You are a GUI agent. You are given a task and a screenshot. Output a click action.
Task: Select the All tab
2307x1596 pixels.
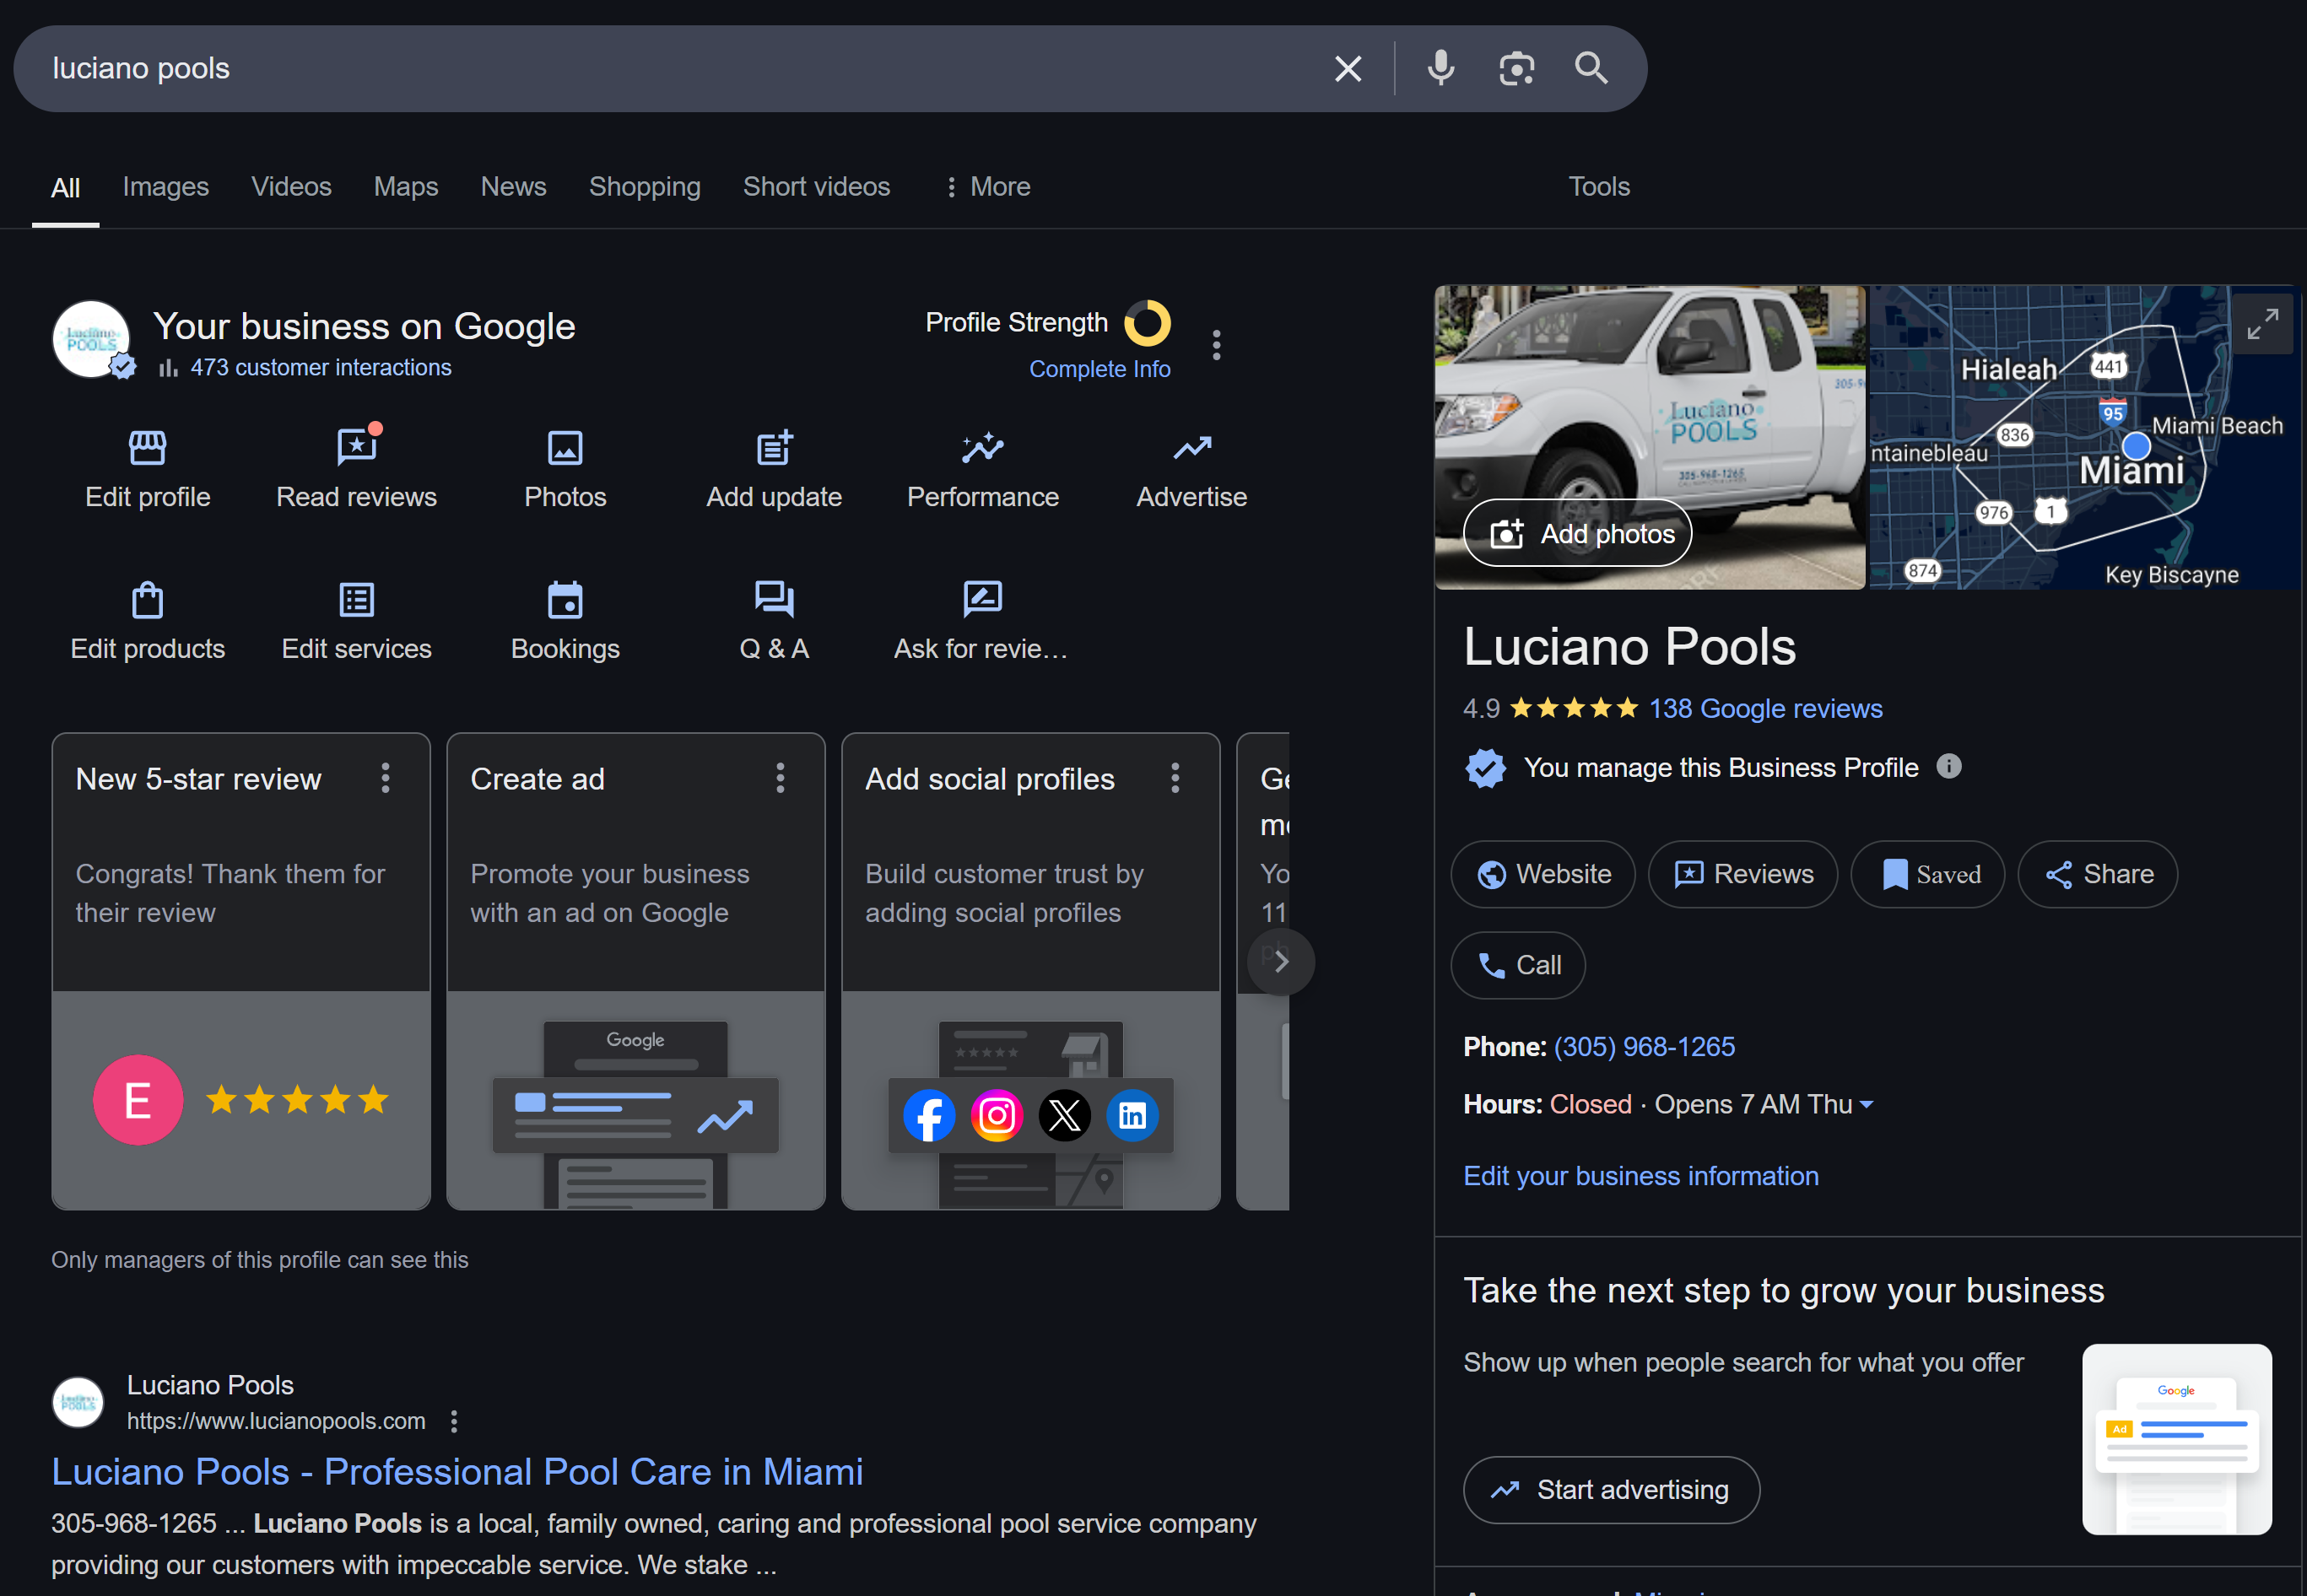tap(65, 188)
